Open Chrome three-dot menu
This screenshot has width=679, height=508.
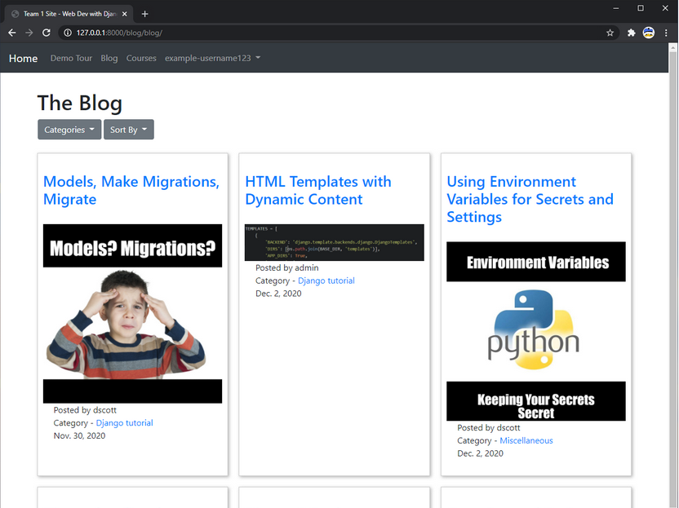pos(667,33)
